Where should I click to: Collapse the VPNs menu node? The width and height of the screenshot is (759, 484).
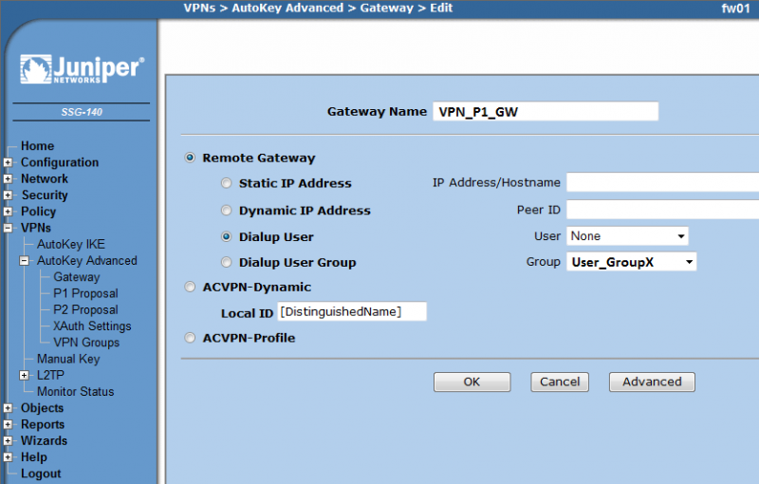pyautogui.click(x=8, y=228)
